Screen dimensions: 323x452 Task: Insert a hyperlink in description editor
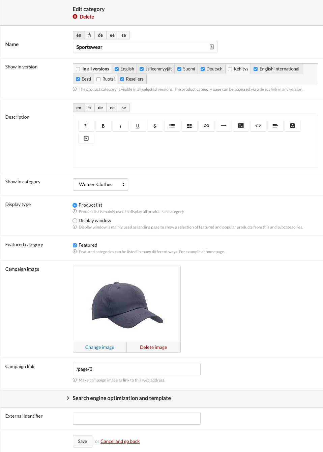[206, 126]
